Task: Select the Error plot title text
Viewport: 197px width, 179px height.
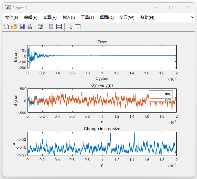Action: pos(102,42)
